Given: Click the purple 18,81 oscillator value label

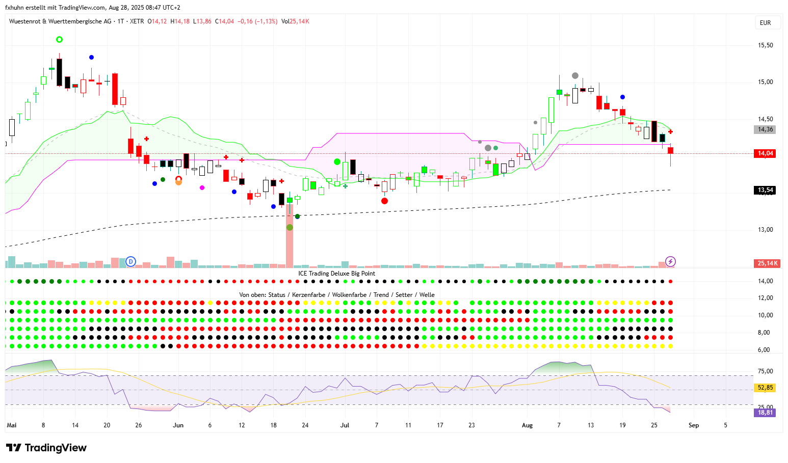Looking at the screenshot, I should point(765,413).
